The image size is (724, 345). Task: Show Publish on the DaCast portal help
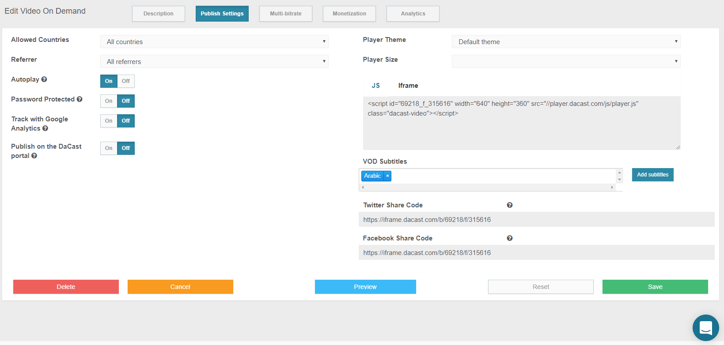[x=34, y=156]
